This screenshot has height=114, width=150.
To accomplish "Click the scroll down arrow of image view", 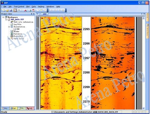I will click(x=144, y=108).
